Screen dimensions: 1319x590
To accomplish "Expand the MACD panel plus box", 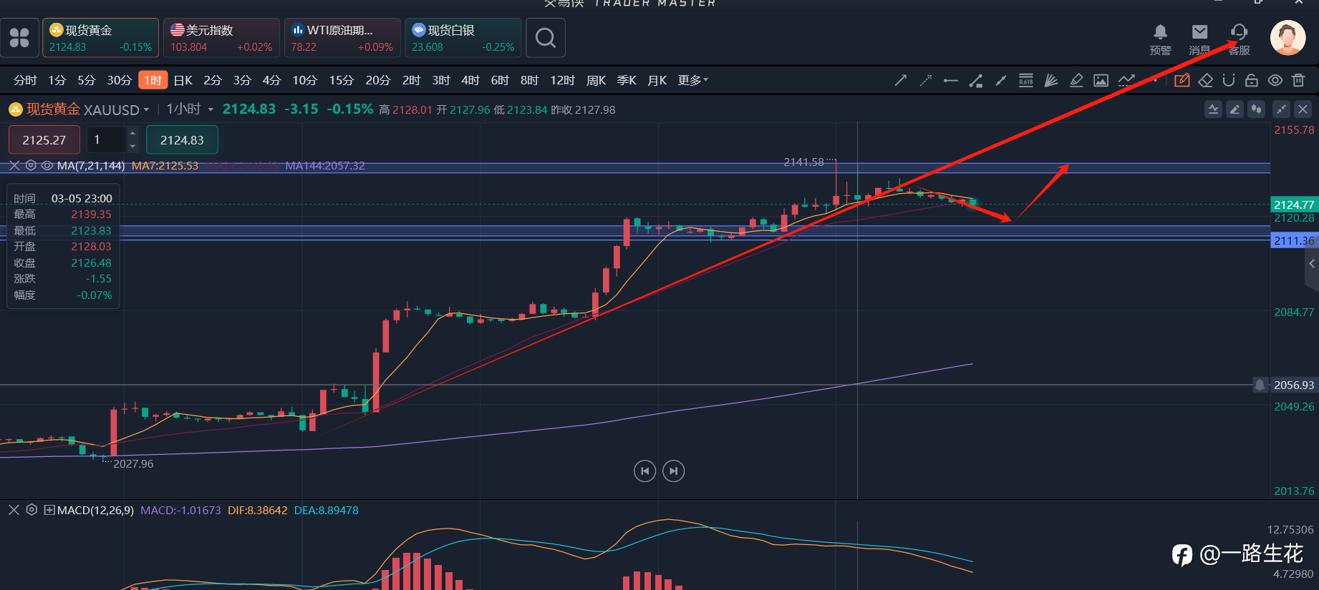I will [49, 510].
